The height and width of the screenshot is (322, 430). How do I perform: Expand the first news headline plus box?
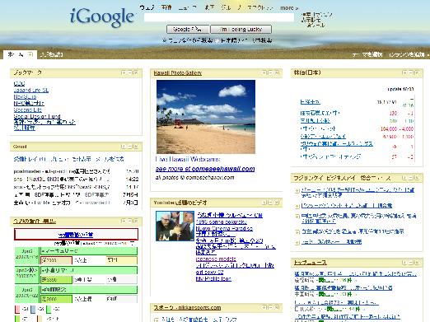click(x=297, y=191)
